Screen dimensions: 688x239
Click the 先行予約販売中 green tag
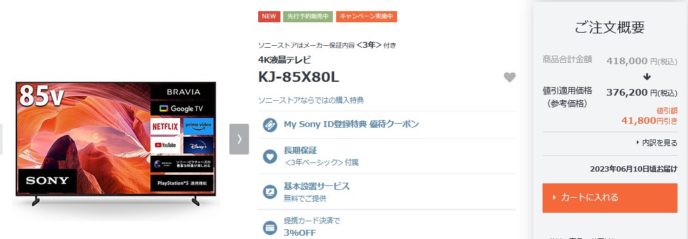(307, 16)
